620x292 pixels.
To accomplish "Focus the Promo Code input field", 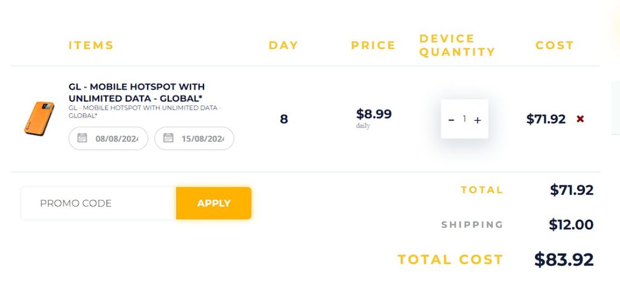I will (98, 203).
